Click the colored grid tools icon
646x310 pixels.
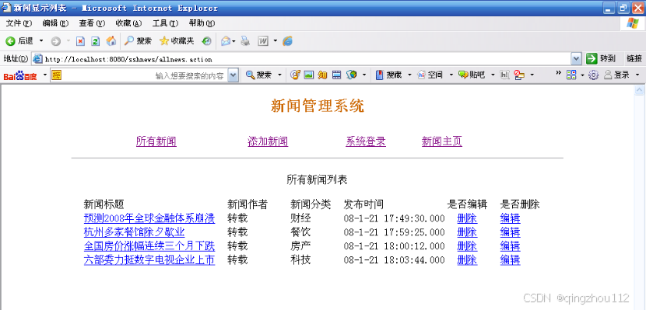571,75
